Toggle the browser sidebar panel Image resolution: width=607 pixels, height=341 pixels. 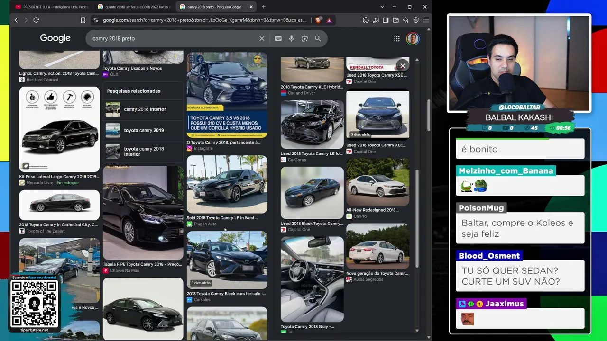[x=386, y=20]
